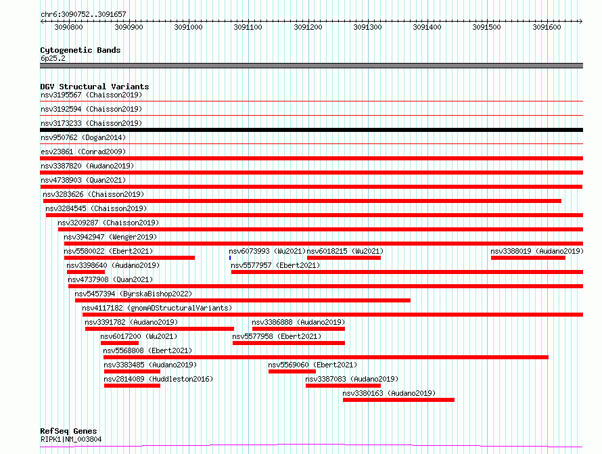Click the gray 6p25.2 cytogenetic band bar

[311, 66]
